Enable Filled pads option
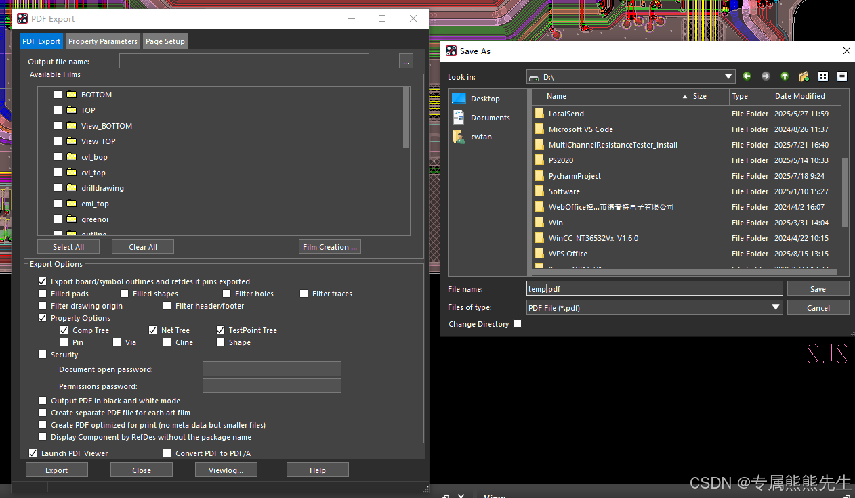Viewport: 855px width, 498px height. tap(43, 294)
